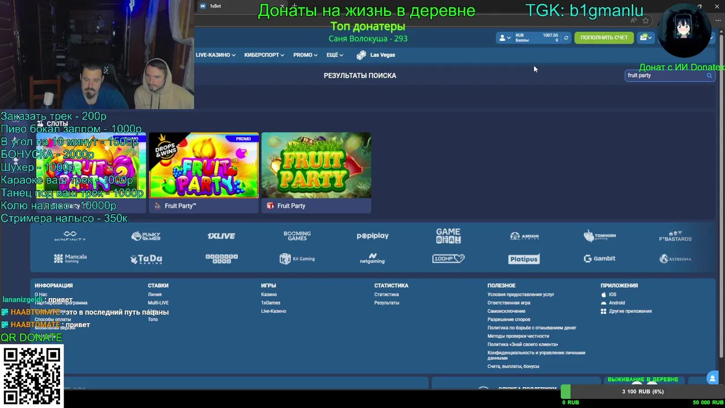Open the Platipus provider logo

point(524,259)
